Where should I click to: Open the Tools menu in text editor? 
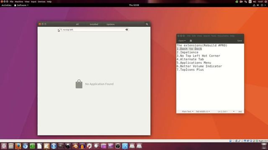[214, 36]
